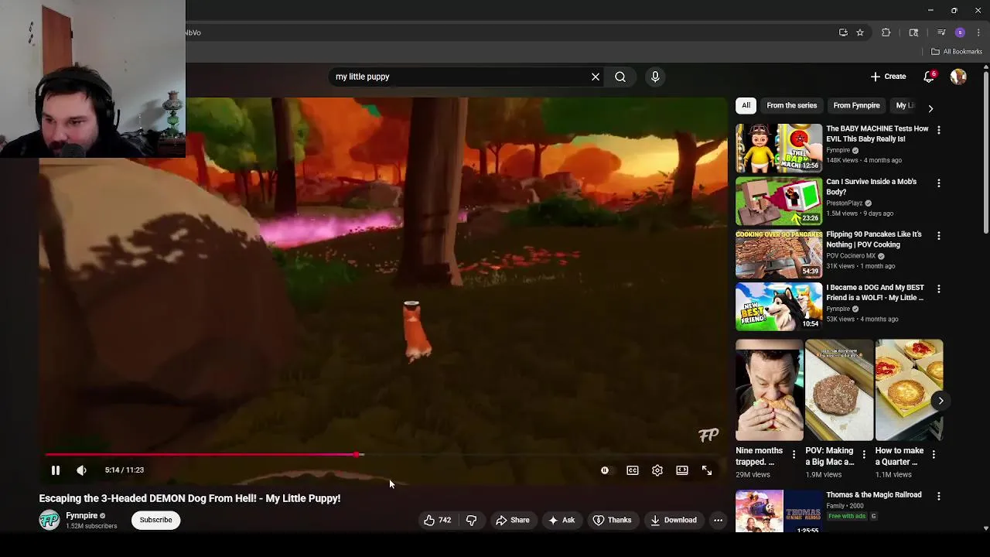Open options for 'Nine months trapped' Short
Screen dimensions: 990x557
[x=794, y=455]
